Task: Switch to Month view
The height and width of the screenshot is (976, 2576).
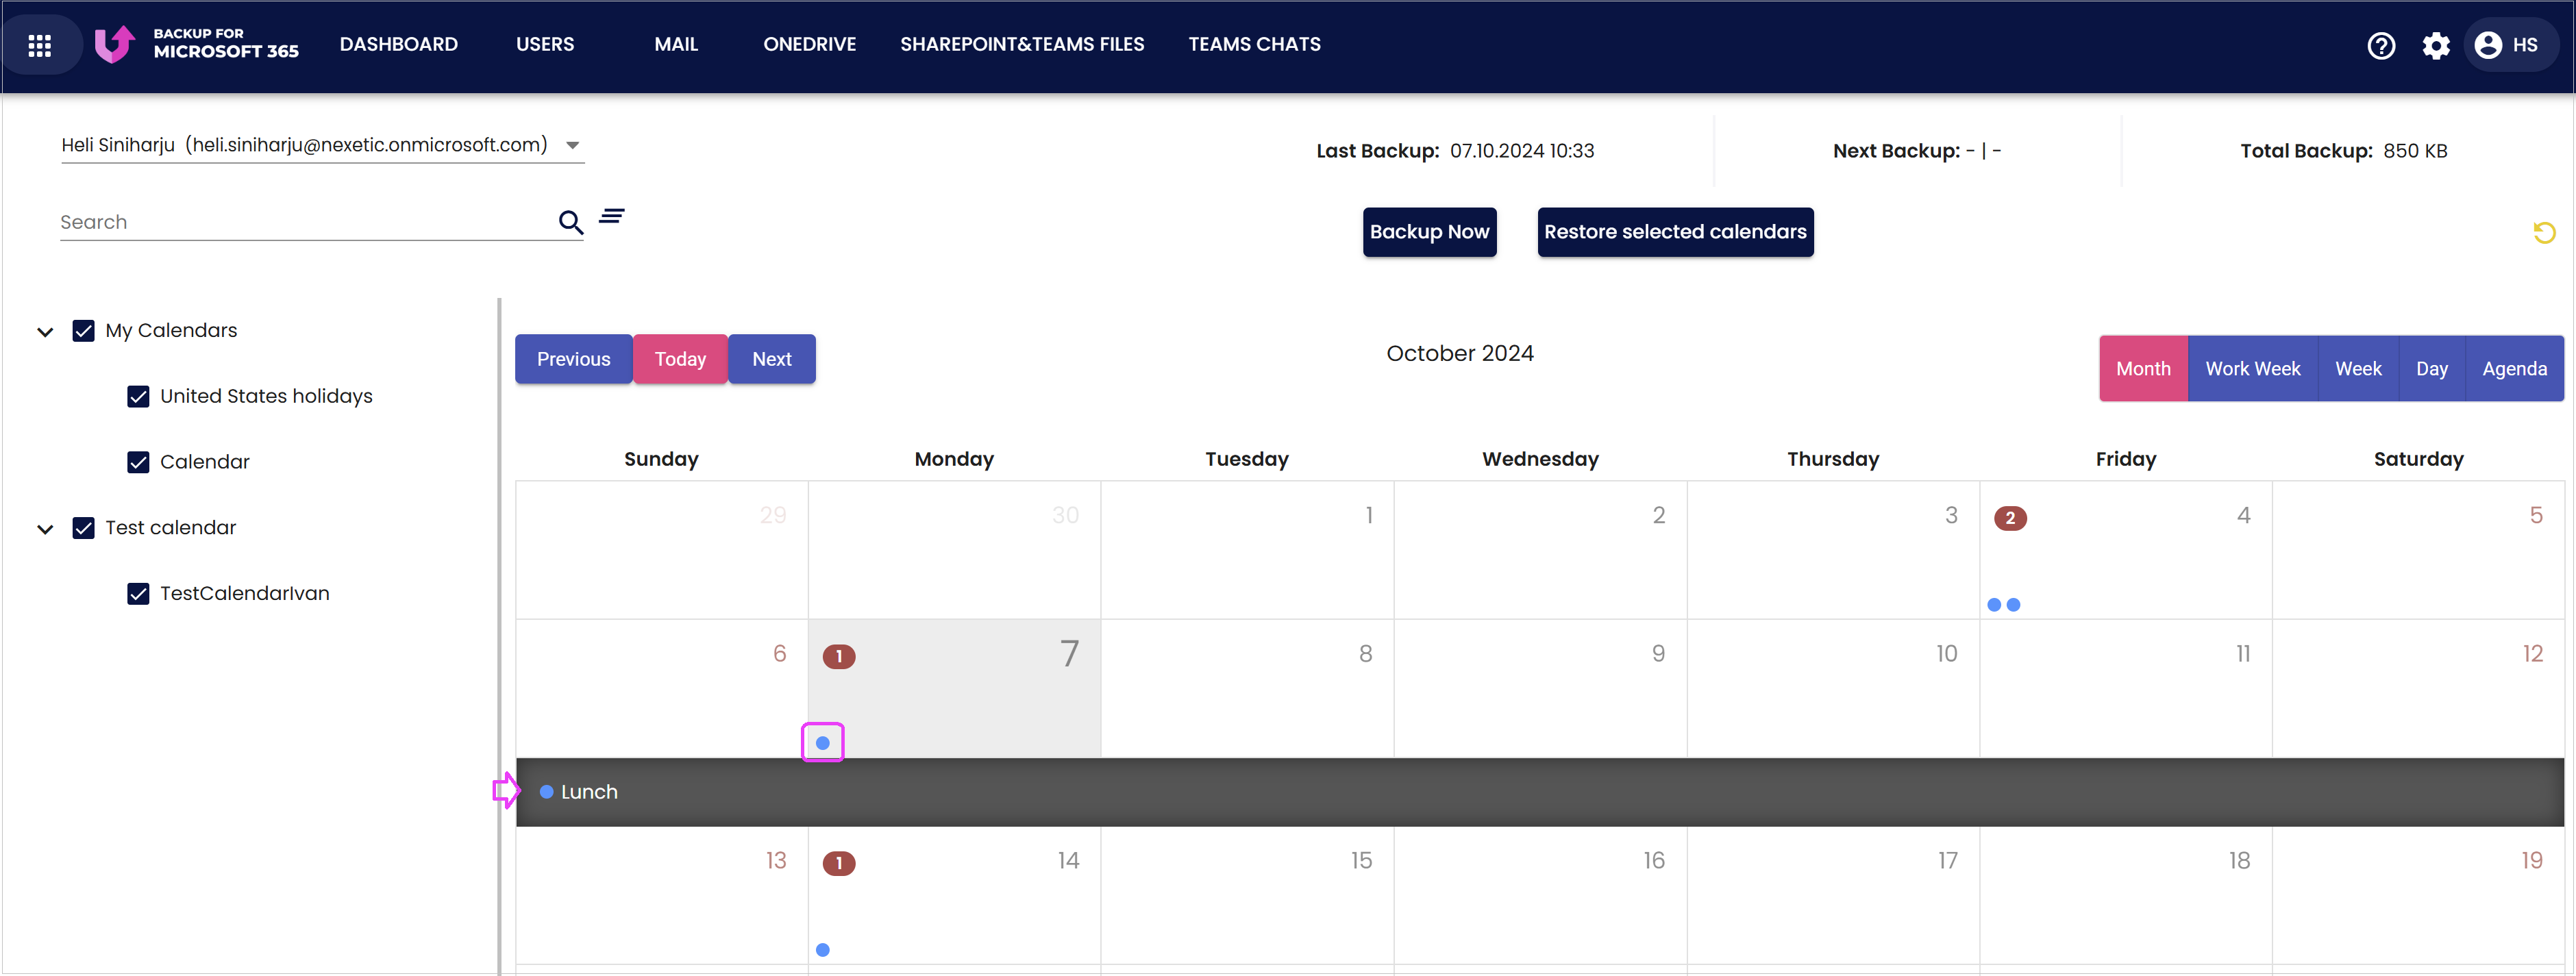Action: [2143, 369]
